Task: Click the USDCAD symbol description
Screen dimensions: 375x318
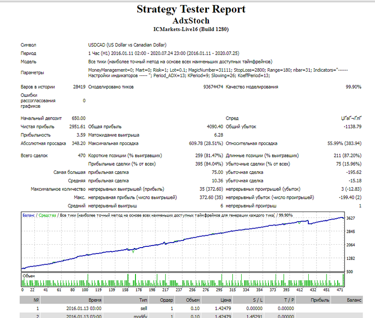Action: click(127, 45)
